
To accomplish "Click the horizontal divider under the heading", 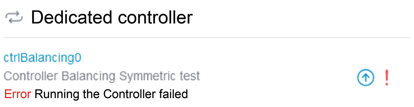I will (x=207, y=38).
